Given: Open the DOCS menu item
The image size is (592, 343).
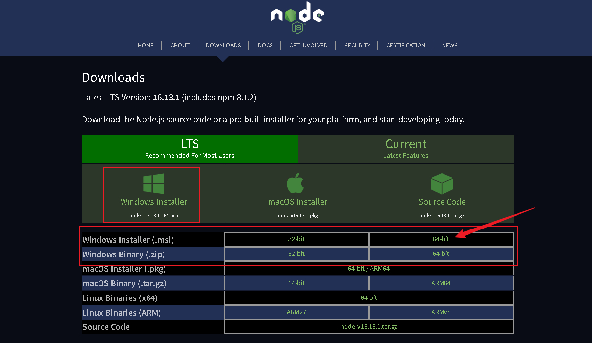Looking at the screenshot, I should click(265, 46).
